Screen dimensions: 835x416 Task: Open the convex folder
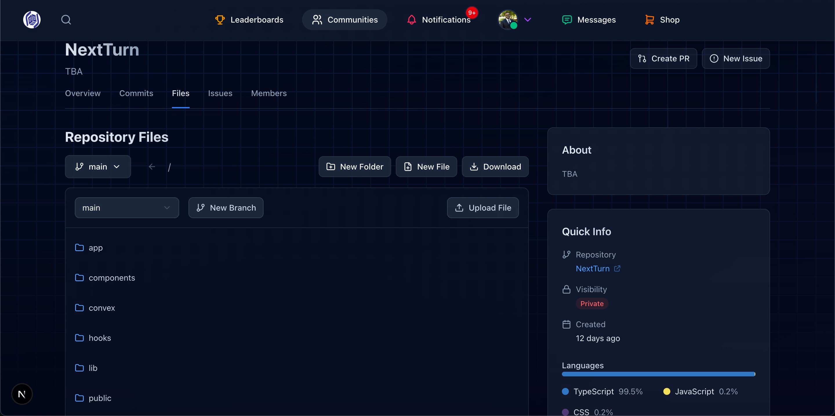coord(102,308)
